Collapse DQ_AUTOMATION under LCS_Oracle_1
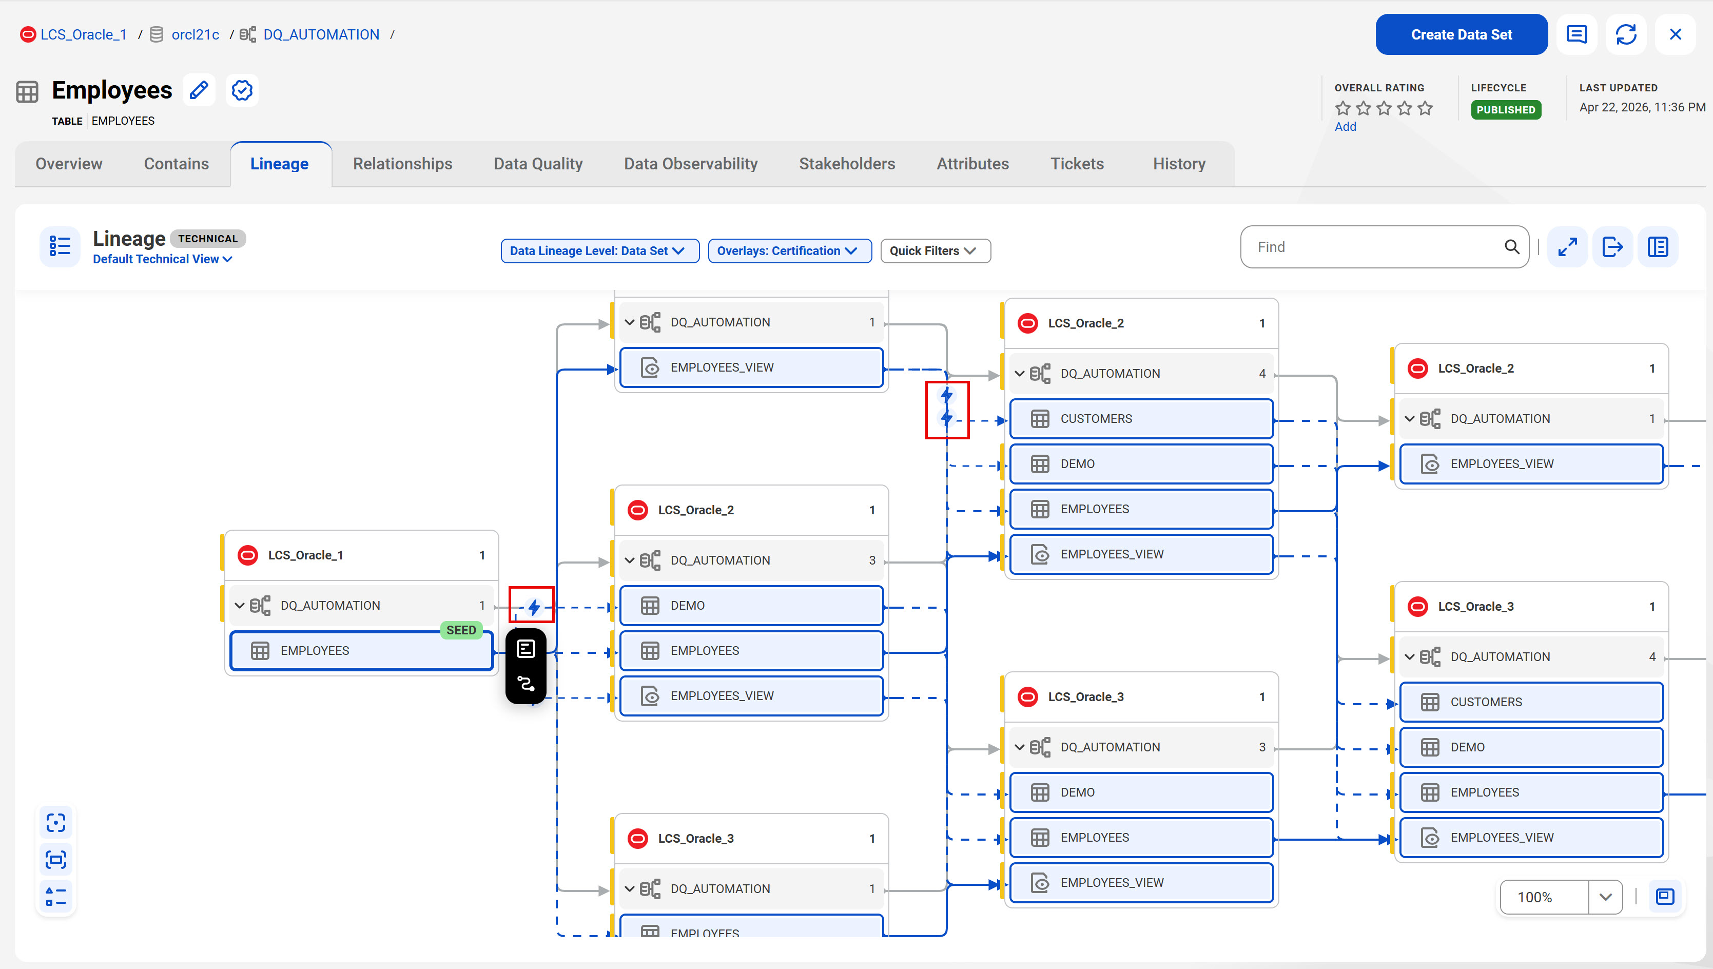Screen dimensions: 1713x969 pyautogui.click(x=240, y=606)
